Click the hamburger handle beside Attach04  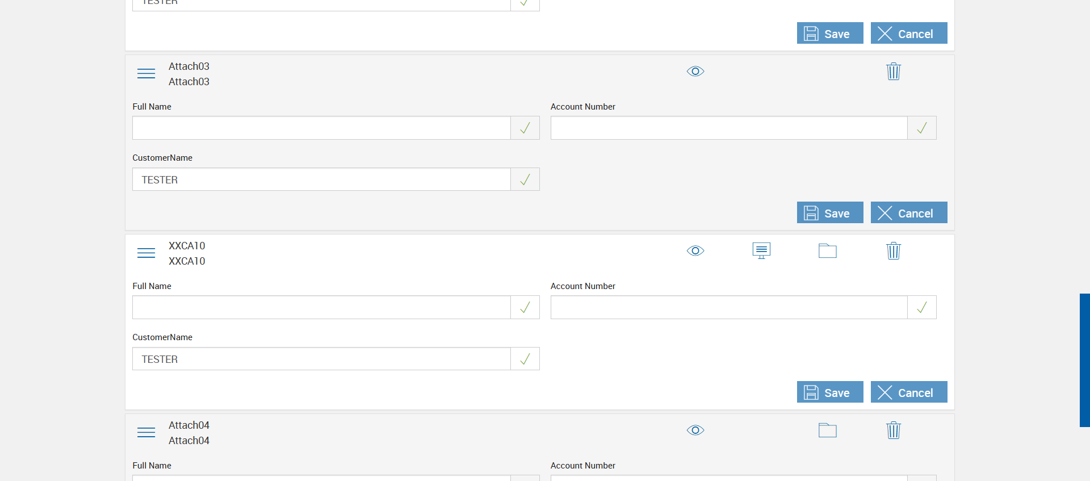tap(146, 433)
